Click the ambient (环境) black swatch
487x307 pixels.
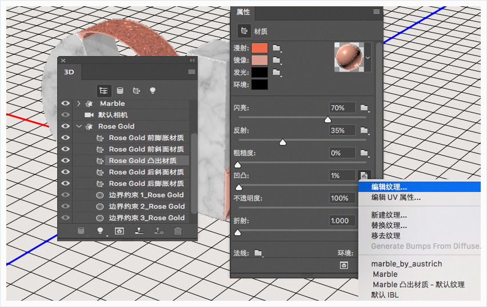pos(260,85)
